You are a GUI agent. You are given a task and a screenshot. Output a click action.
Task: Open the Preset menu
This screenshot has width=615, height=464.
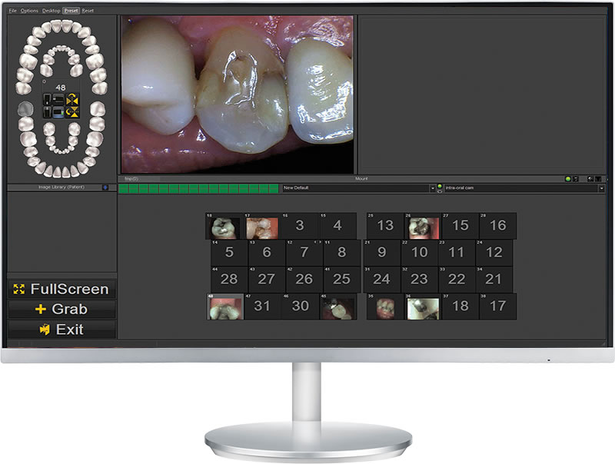coord(71,11)
